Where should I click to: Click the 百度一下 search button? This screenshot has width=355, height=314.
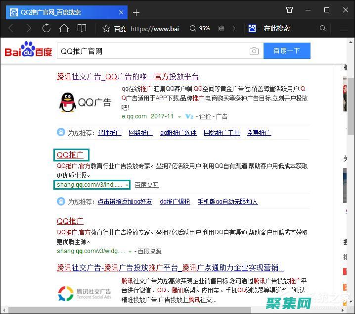pos(287,51)
